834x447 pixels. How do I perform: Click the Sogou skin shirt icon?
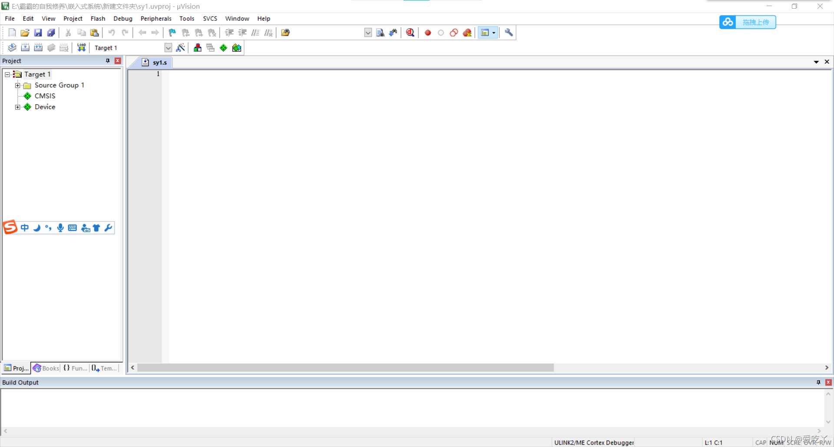pos(96,228)
